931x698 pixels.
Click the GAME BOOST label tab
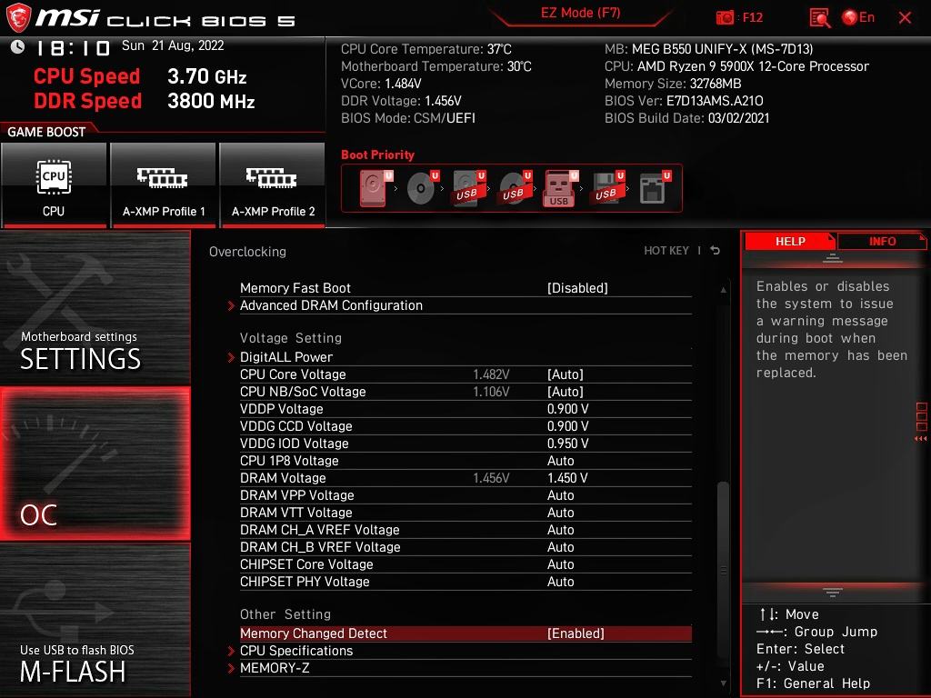pos(46,132)
